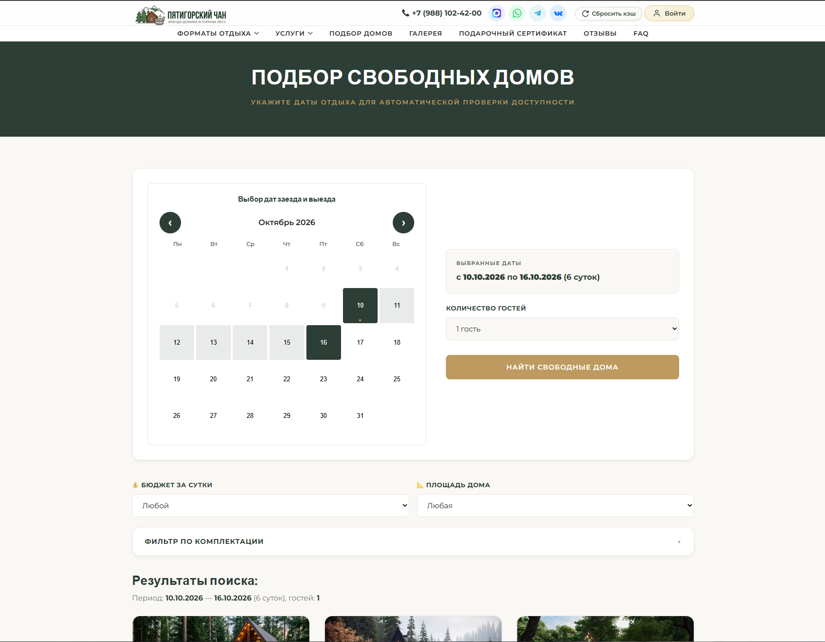The width and height of the screenshot is (825, 642).
Task: Pick day 26 in the calendar
Action: pyautogui.click(x=177, y=416)
